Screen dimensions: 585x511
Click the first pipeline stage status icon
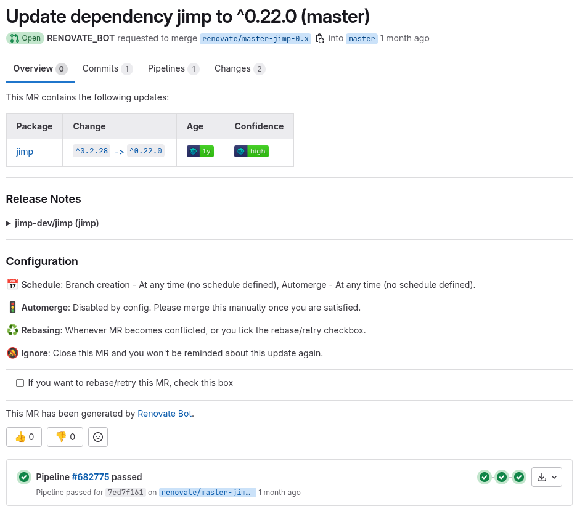[485, 477]
